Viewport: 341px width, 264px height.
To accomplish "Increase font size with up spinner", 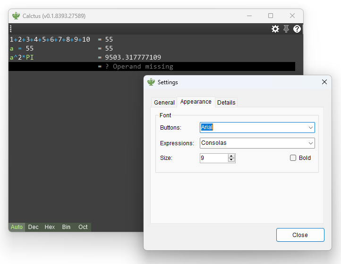I will click(x=231, y=156).
